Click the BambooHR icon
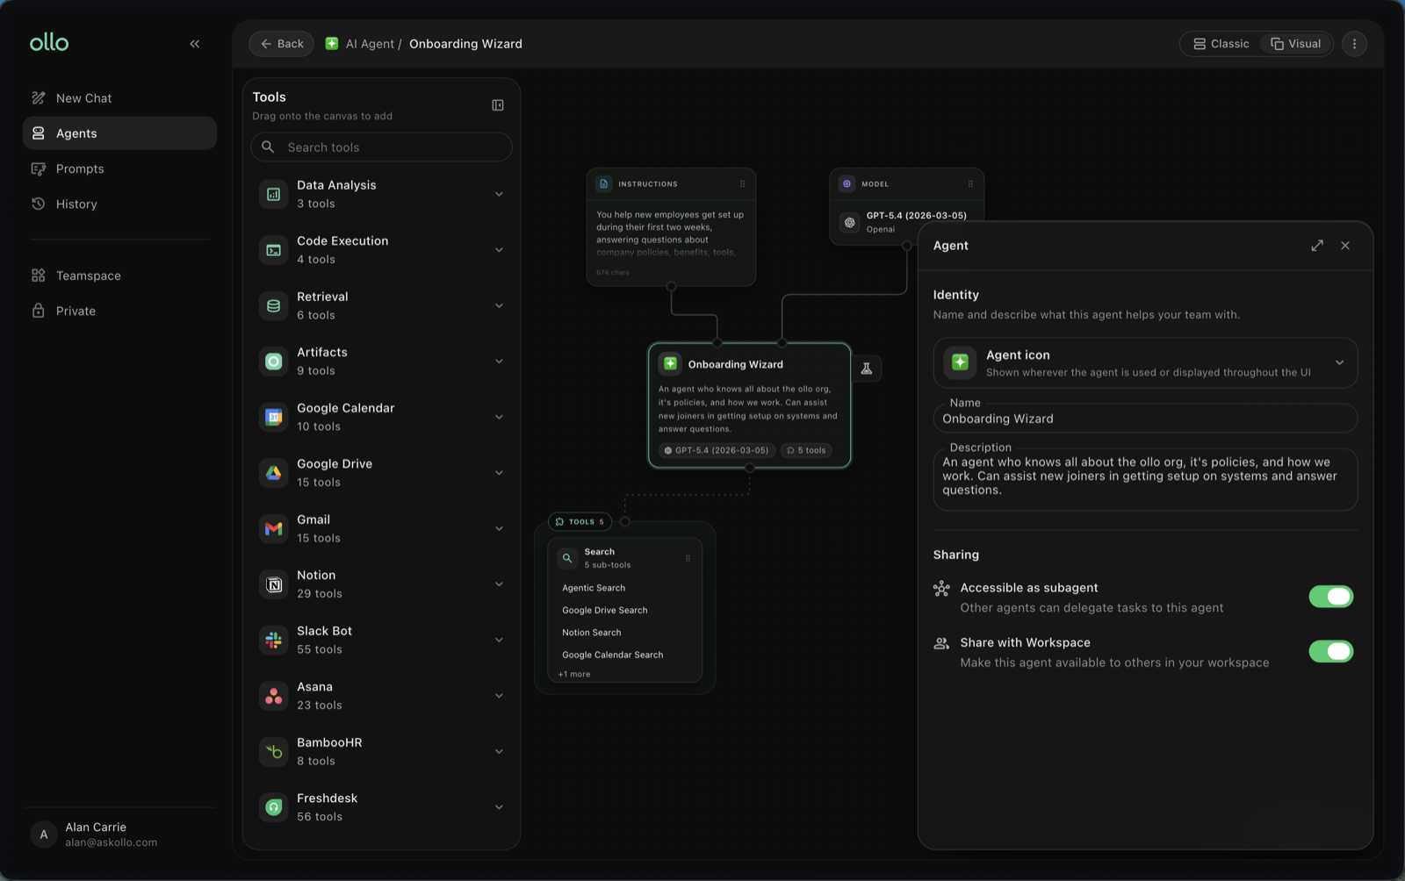1405x881 pixels. [274, 751]
